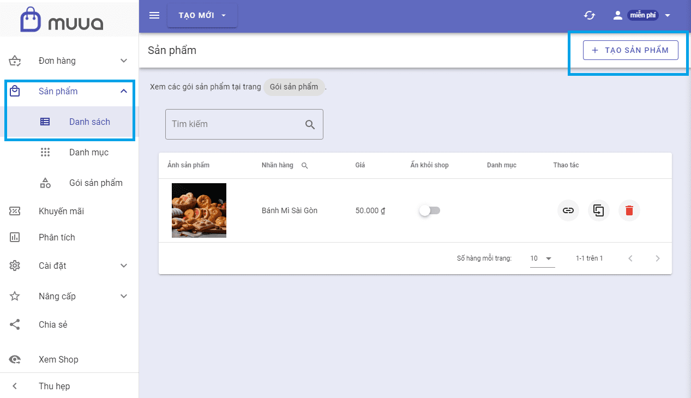691x398 pixels.
Task: Open the user account profile icon
Action: point(617,15)
